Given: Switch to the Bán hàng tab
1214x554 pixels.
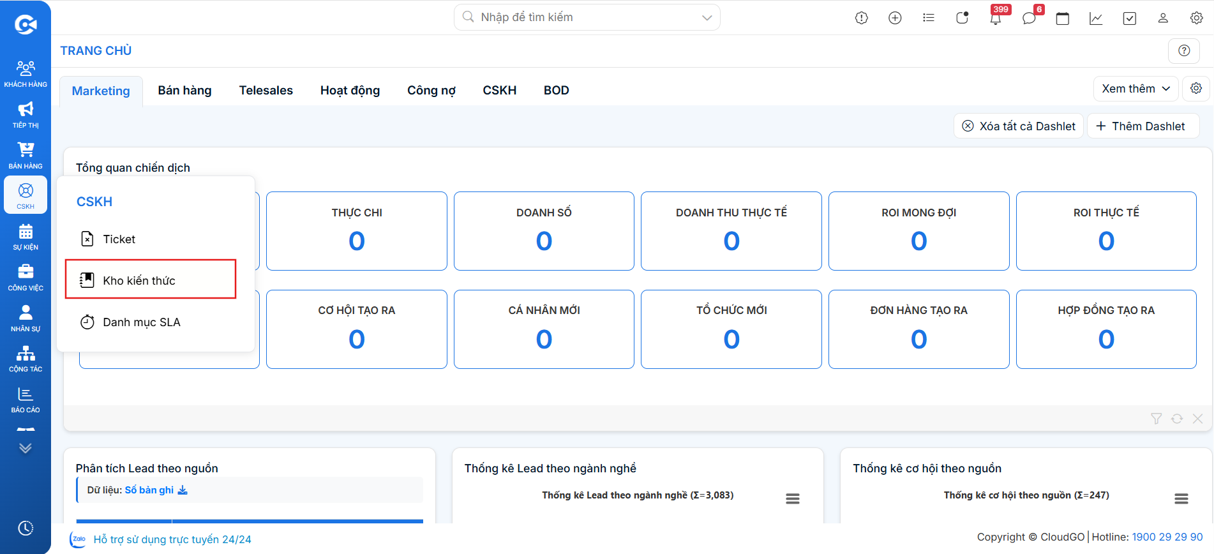Looking at the screenshot, I should [x=184, y=91].
